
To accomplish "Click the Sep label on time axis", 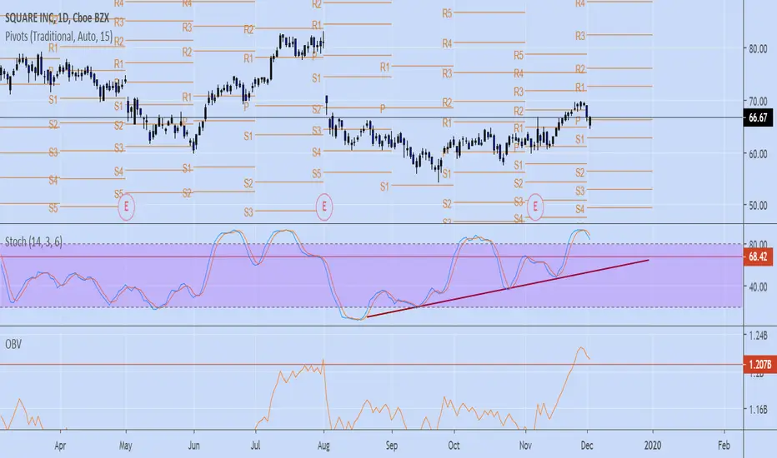I will point(392,446).
